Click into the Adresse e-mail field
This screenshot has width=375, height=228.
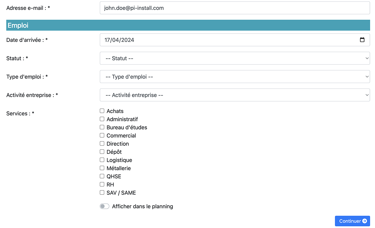click(x=235, y=8)
